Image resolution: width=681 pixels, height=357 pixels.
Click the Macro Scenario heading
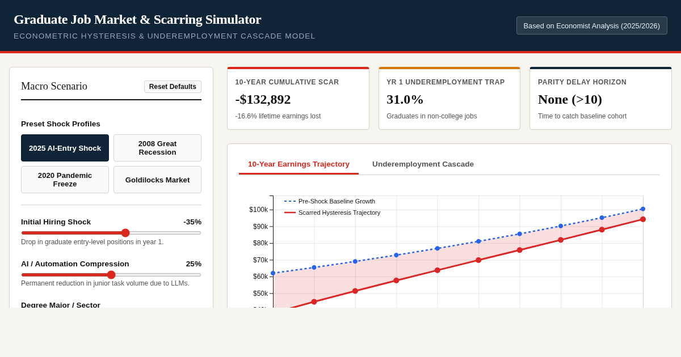tap(54, 86)
